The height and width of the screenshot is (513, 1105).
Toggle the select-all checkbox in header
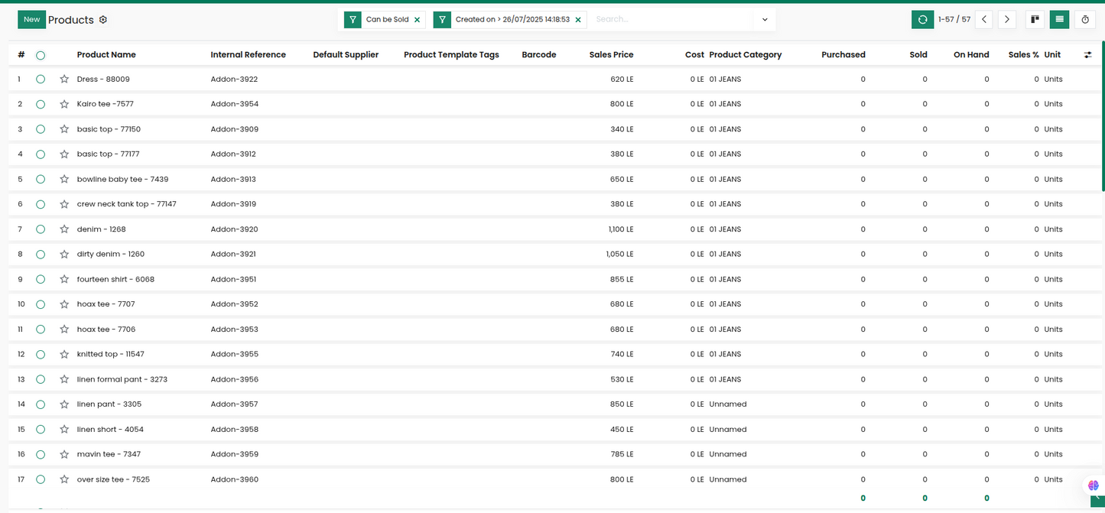coord(41,55)
